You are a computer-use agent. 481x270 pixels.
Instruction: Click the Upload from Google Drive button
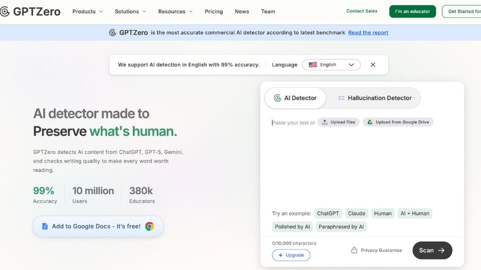coord(398,122)
